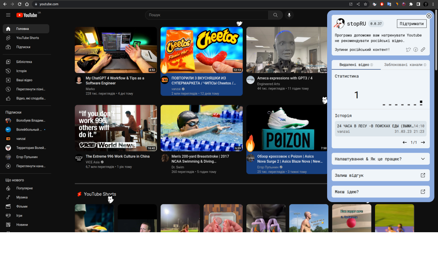Screen dimensions: 438x274
Task: Click the Twitter share icon in stopRU
Action: coord(408,50)
